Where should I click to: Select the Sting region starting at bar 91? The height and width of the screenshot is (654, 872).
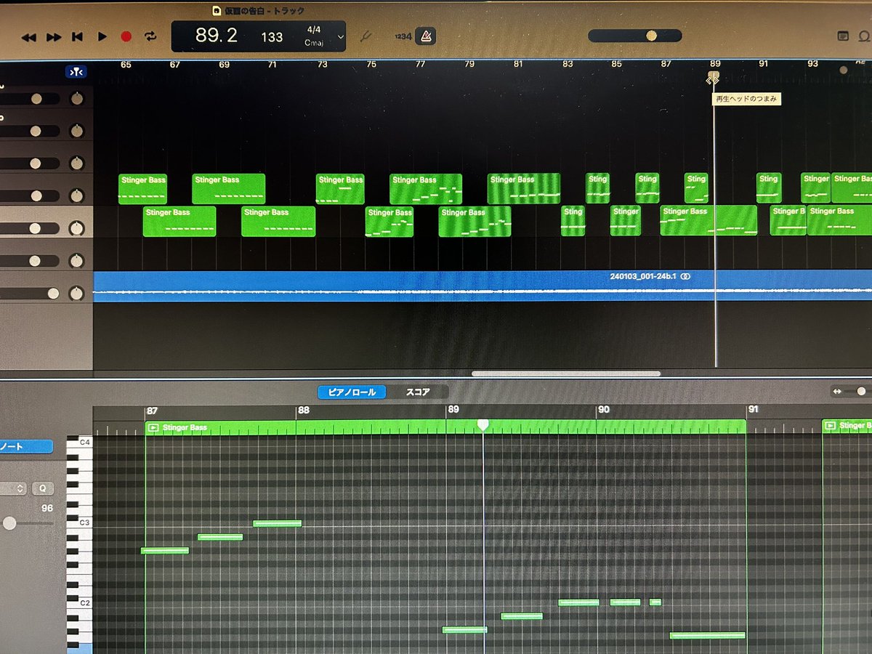[769, 187]
